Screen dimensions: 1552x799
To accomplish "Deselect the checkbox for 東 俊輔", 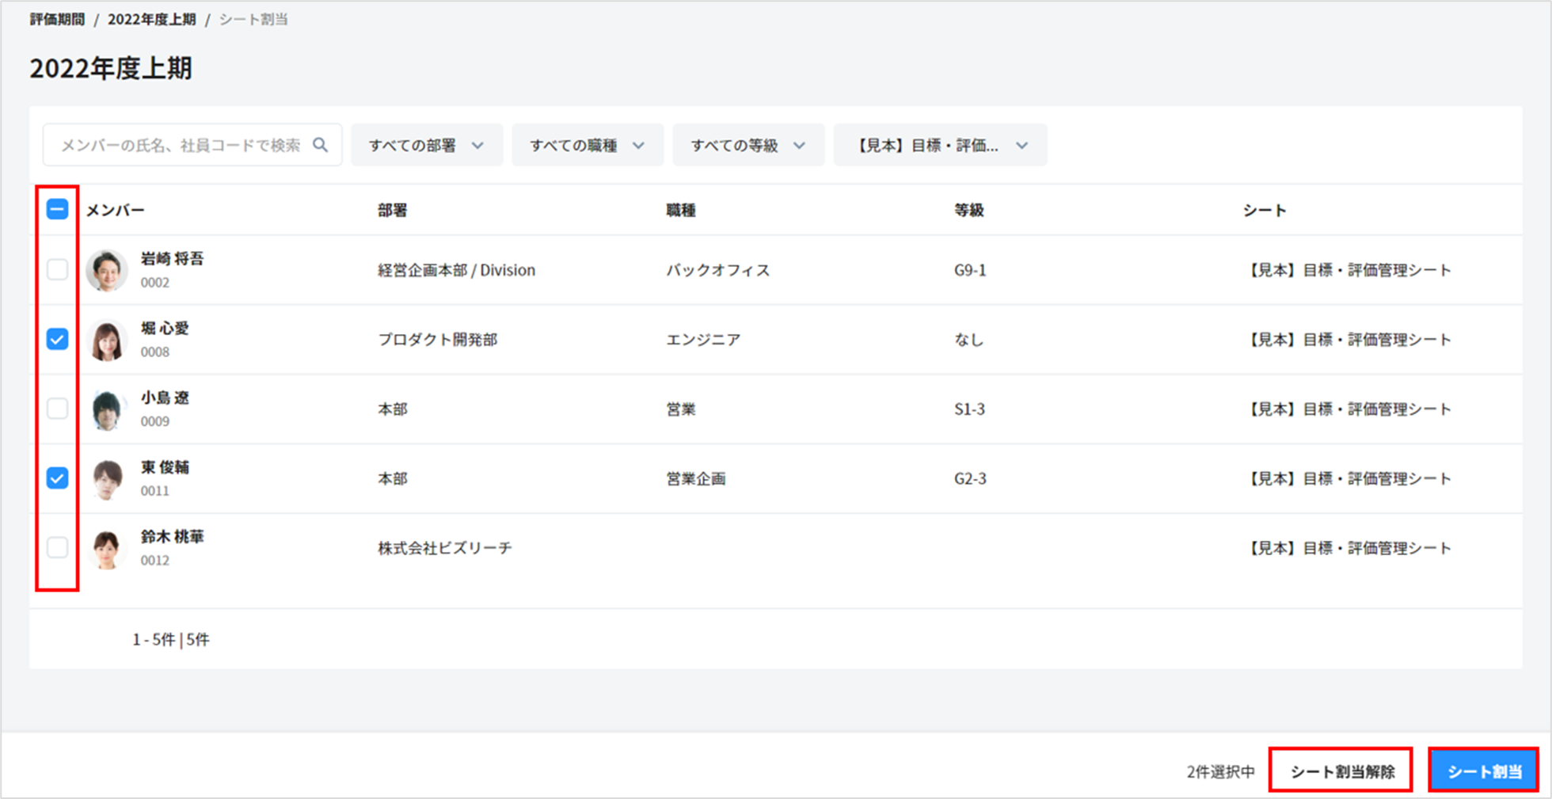I will (57, 478).
